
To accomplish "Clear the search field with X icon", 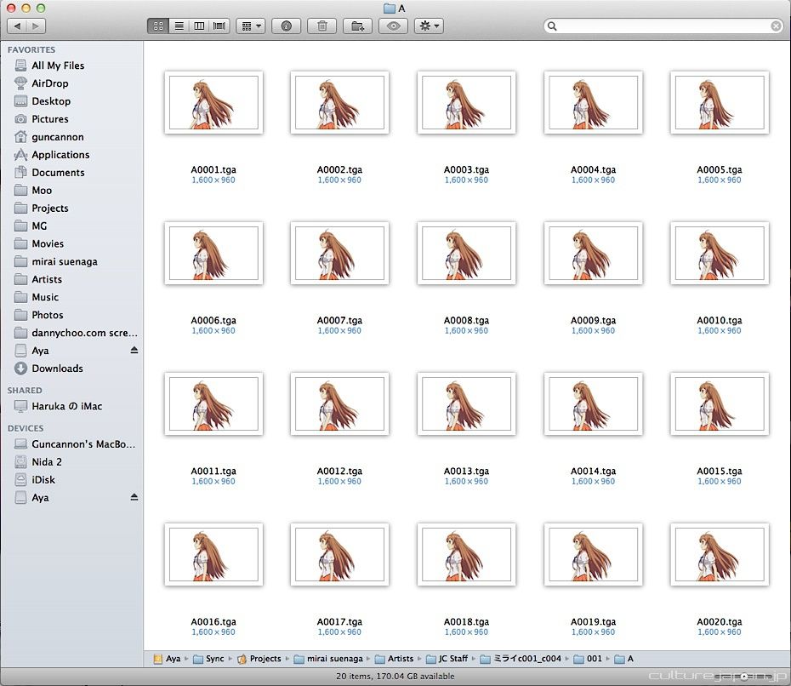I will pyautogui.click(x=776, y=26).
